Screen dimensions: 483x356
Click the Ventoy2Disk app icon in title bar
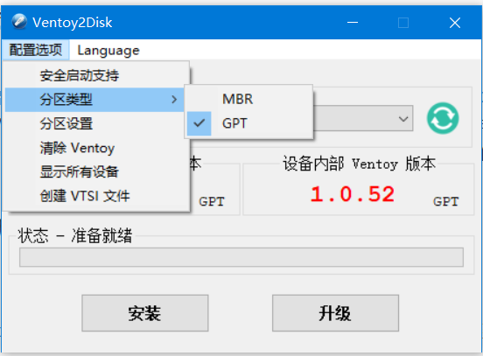[19, 22]
